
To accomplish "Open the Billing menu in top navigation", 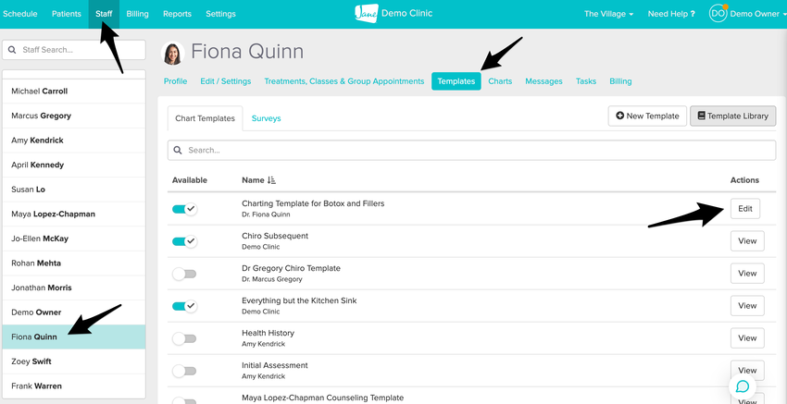I will pos(137,14).
